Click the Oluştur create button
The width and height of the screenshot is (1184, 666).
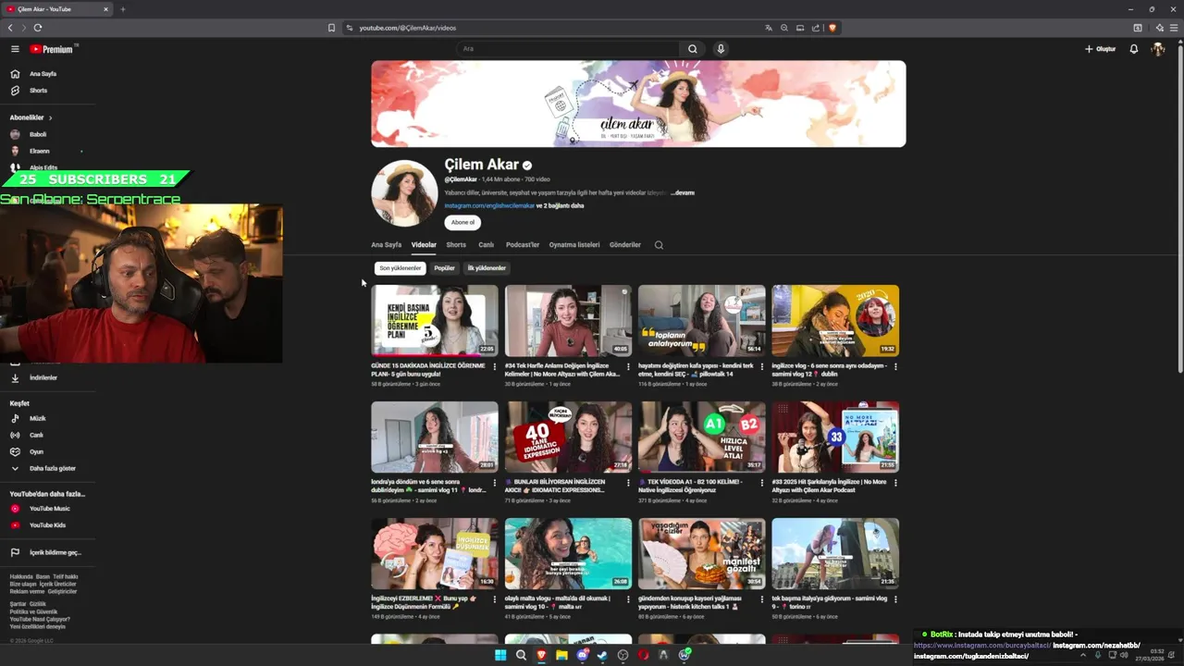1101,49
